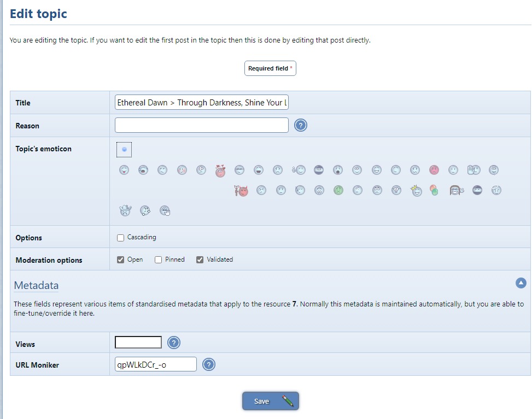This screenshot has width=532, height=419.
Task: Click help icon beside Reason field
Action: 301,125
